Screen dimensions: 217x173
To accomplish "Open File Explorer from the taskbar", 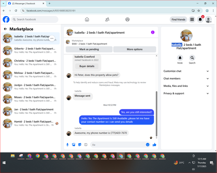I will pyautogui.click(x=13, y=156).
